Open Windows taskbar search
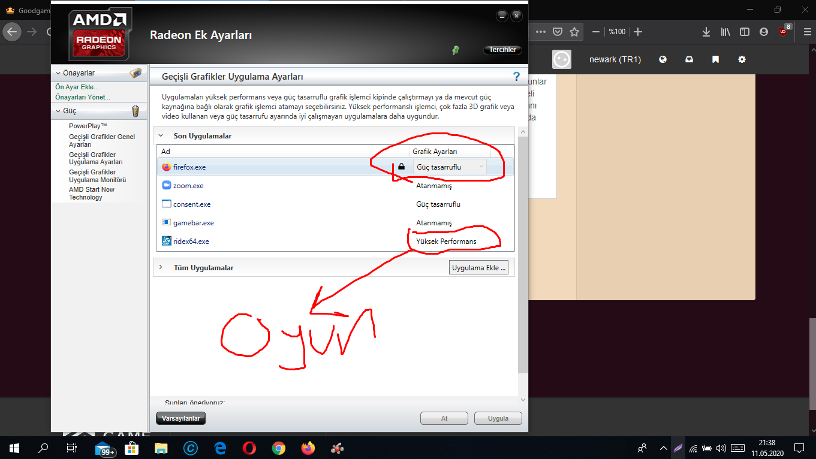The image size is (816, 459). tap(43, 448)
